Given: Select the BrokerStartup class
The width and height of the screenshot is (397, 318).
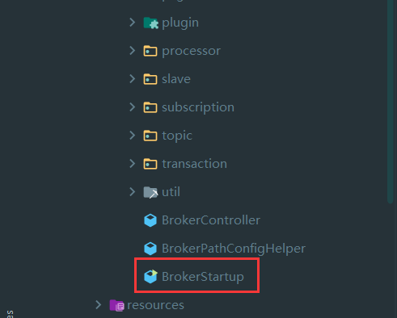Looking at the screenshot, I should click(x=203, y=277).
